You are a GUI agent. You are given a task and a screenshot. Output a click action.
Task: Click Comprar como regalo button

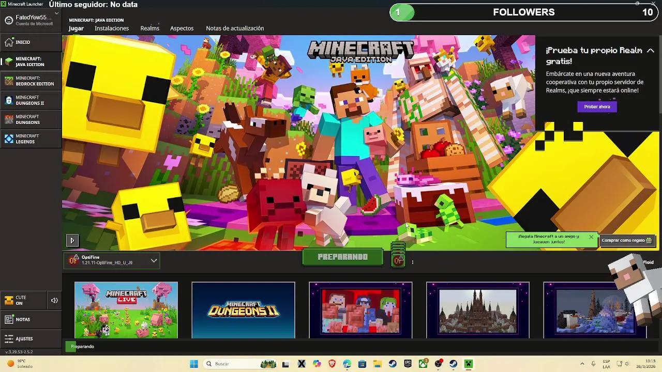click(626, 240)
